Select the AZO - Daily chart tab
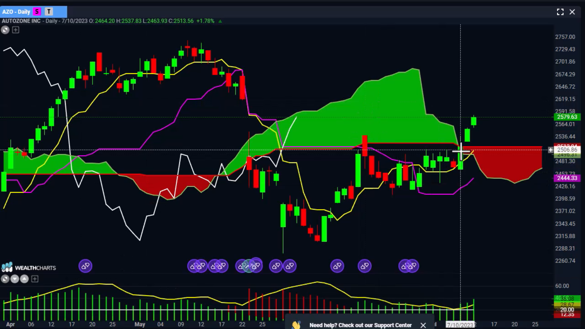585x329 pixels. pyautogui.click(x=34, y=12)
